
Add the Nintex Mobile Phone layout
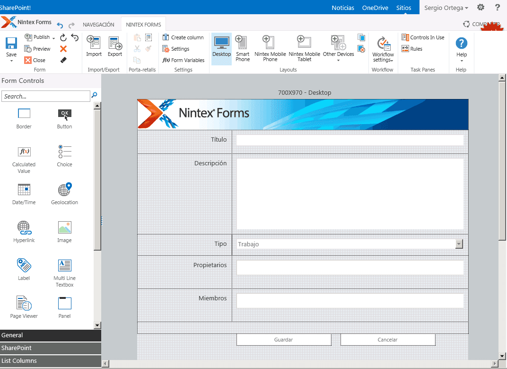click(270, 48)
